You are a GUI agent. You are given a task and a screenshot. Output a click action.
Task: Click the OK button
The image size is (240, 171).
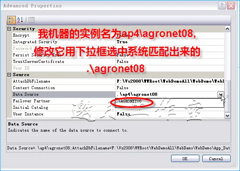click(185, 159)
